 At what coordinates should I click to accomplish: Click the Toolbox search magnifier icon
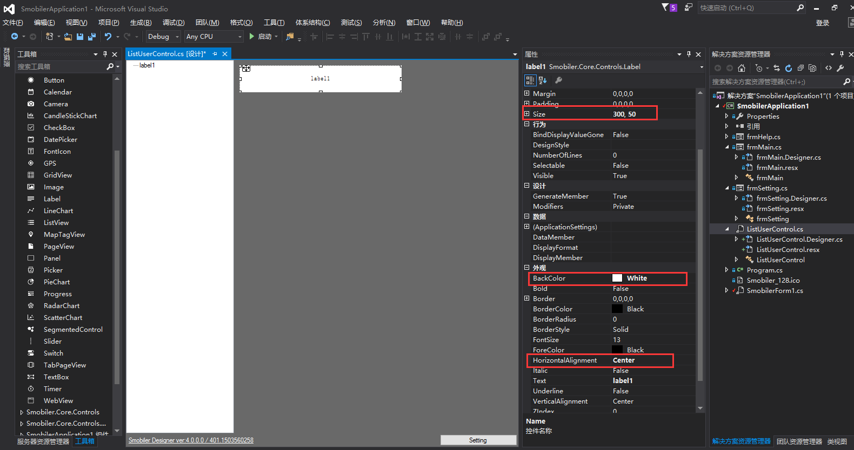click(x=110, y=66)
